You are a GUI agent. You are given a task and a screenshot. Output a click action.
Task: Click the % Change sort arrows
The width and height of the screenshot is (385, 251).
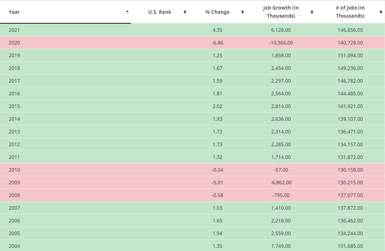243,12
